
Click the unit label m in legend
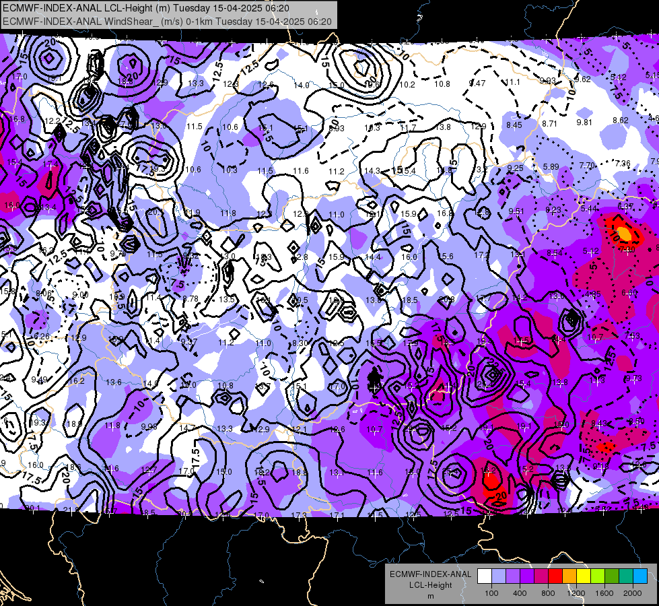pos(430,596)
